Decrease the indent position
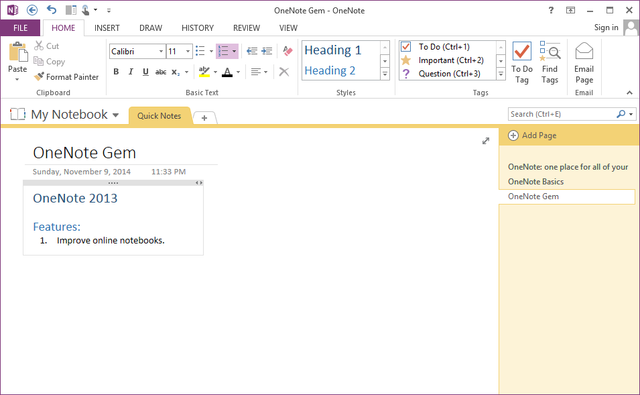 252,51
